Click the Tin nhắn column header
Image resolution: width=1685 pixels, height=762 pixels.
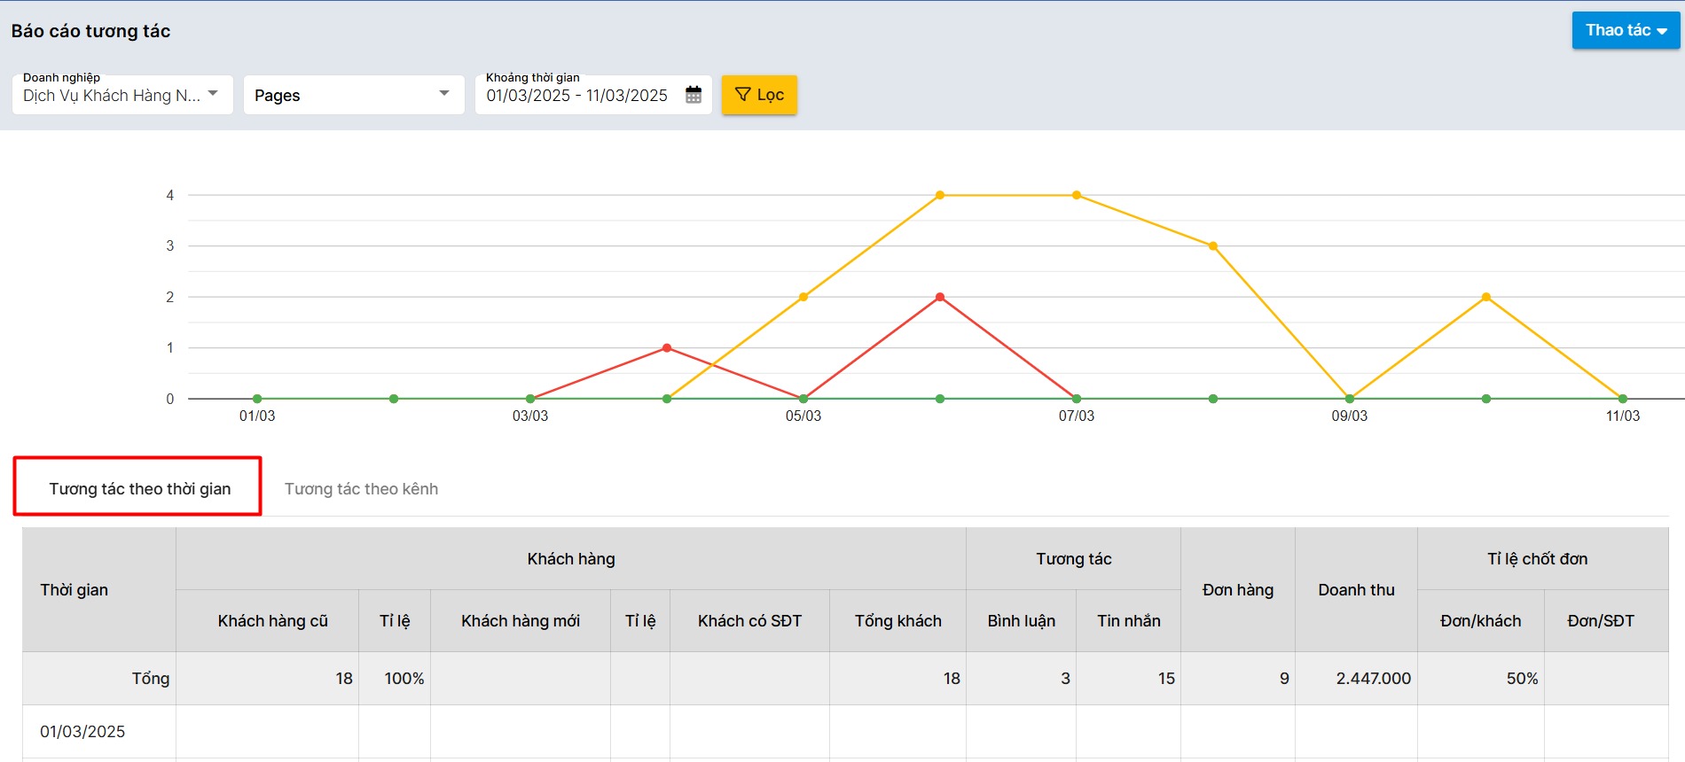click(1128, 620)
